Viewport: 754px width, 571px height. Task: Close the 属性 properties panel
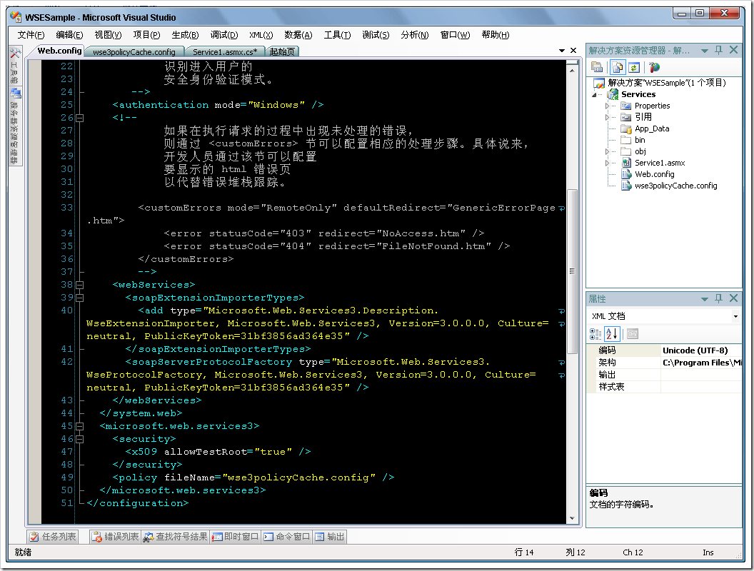pyautogui.click(x=733, y=298)
